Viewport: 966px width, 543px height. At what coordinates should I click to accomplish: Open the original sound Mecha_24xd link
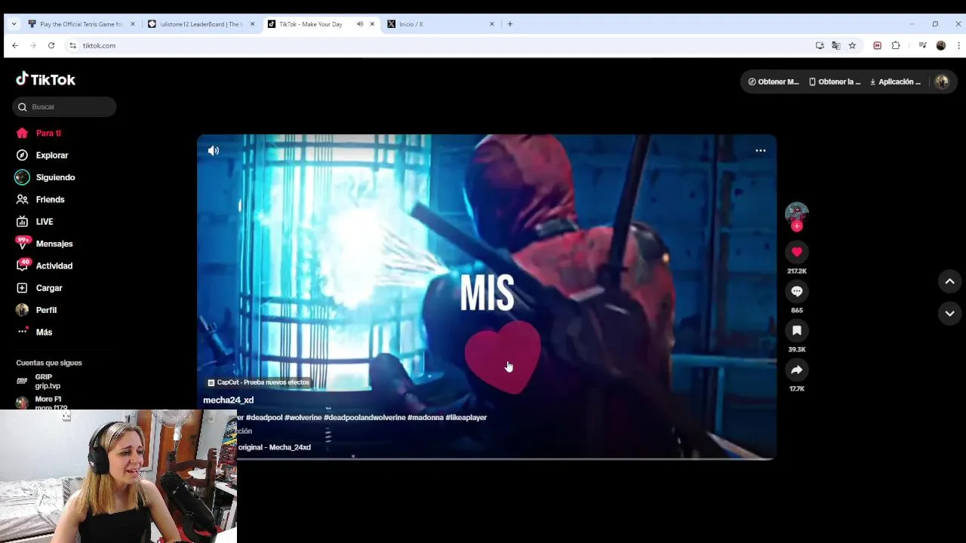click(x=274, y=447)
